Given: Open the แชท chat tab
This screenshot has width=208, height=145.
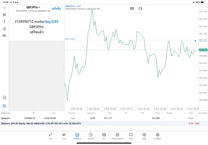Looking at the screenshot, I should coord(131,136).
